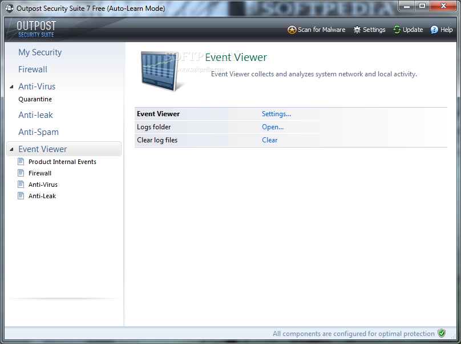Click the top toolbar Settings label
The height and width of the screenshot is (344, 461).
[374, 30]
